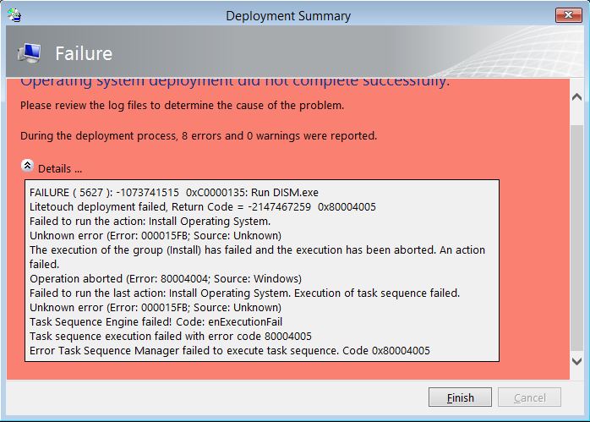This screenshot has width=590, height=422.
Task: Click the scrollbar down arrow
Action: pos(576,362)
